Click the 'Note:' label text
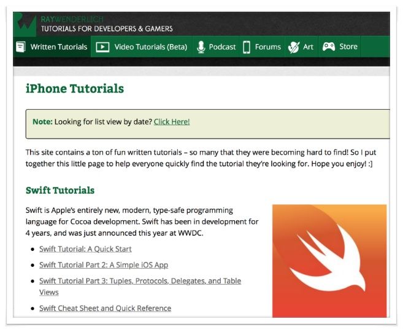This screenshot has height=330, width=403. (x=42, y=122)
